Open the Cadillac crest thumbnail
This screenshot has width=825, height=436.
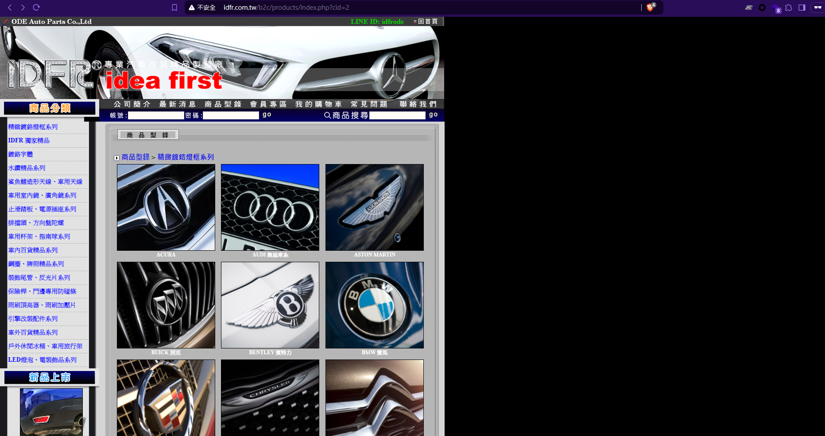point(166,398)
